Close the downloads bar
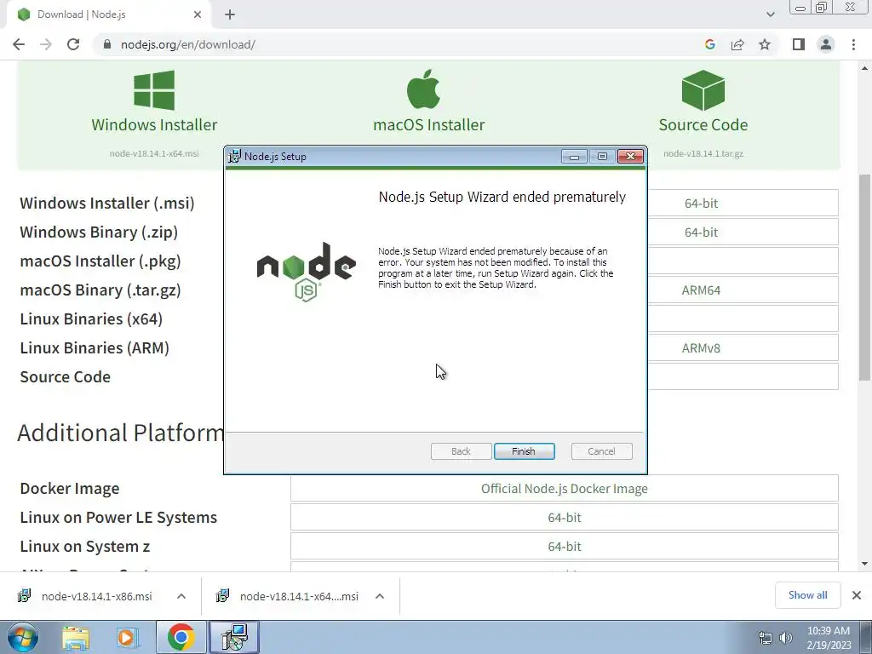Screen dimensions: 872x654 tap(857, 595)
